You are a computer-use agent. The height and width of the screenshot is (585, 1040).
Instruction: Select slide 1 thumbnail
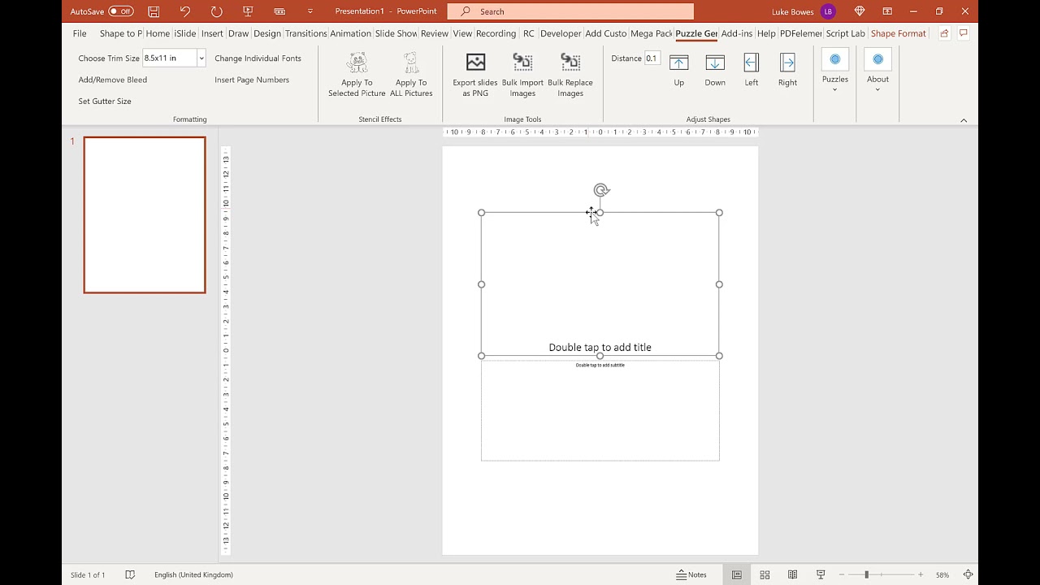[x=145, y=214]
